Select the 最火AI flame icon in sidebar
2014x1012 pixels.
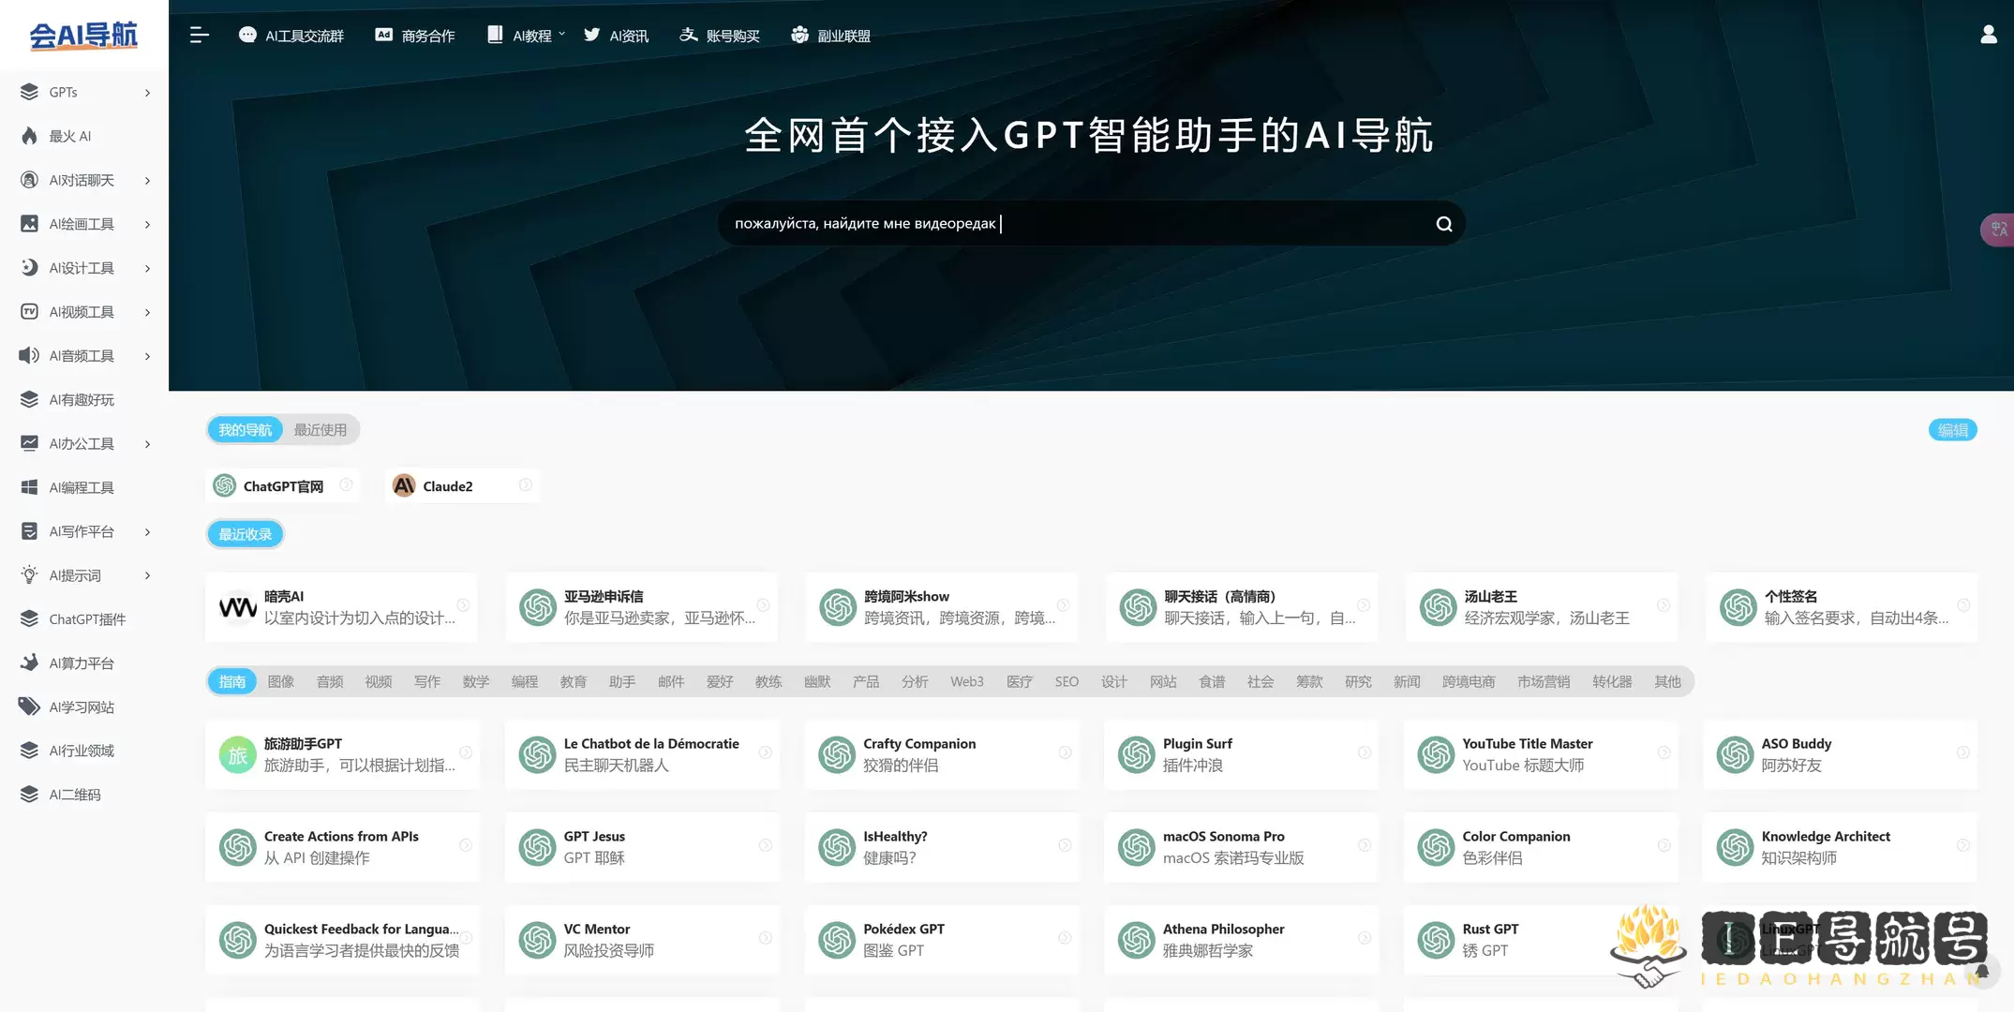click(28, 136)
